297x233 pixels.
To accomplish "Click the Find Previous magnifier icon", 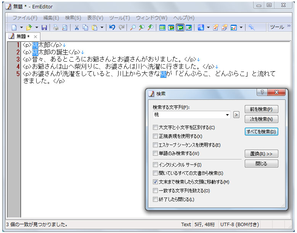I will [141, 28].
